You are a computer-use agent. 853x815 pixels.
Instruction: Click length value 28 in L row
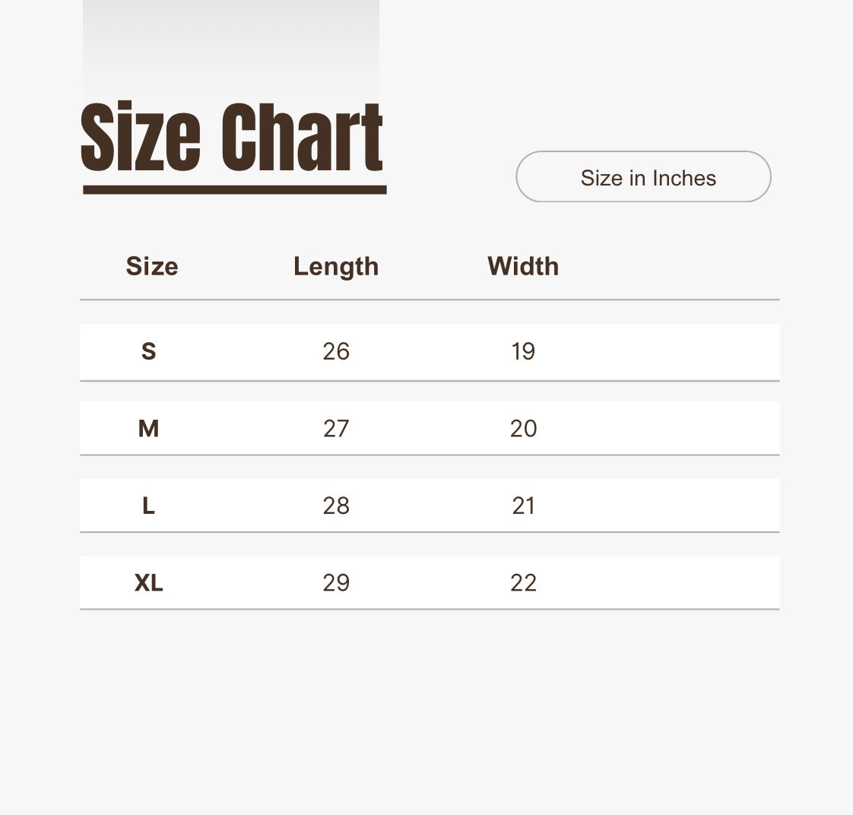click(x=336, y=506)
